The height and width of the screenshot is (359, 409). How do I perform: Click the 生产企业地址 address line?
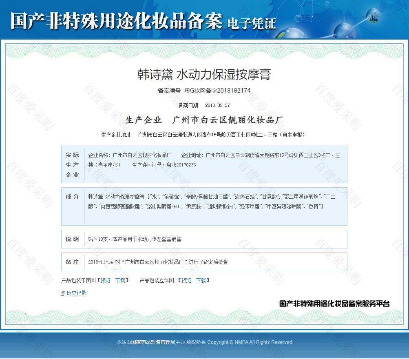click(204, 135)
